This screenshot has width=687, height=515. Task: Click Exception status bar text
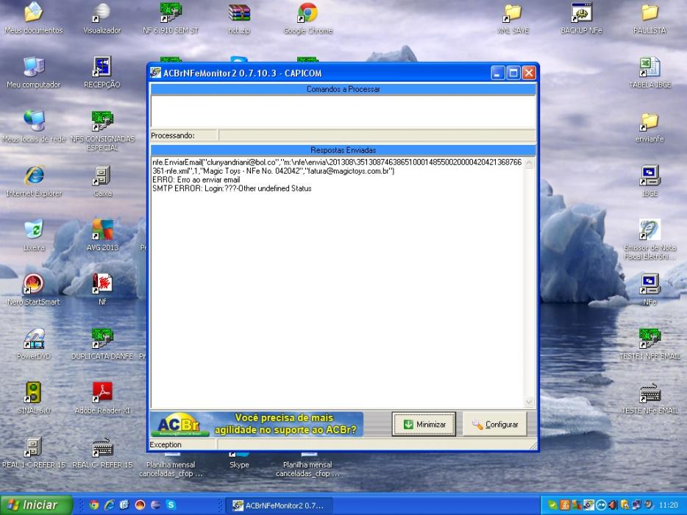(x=165, y=444)
